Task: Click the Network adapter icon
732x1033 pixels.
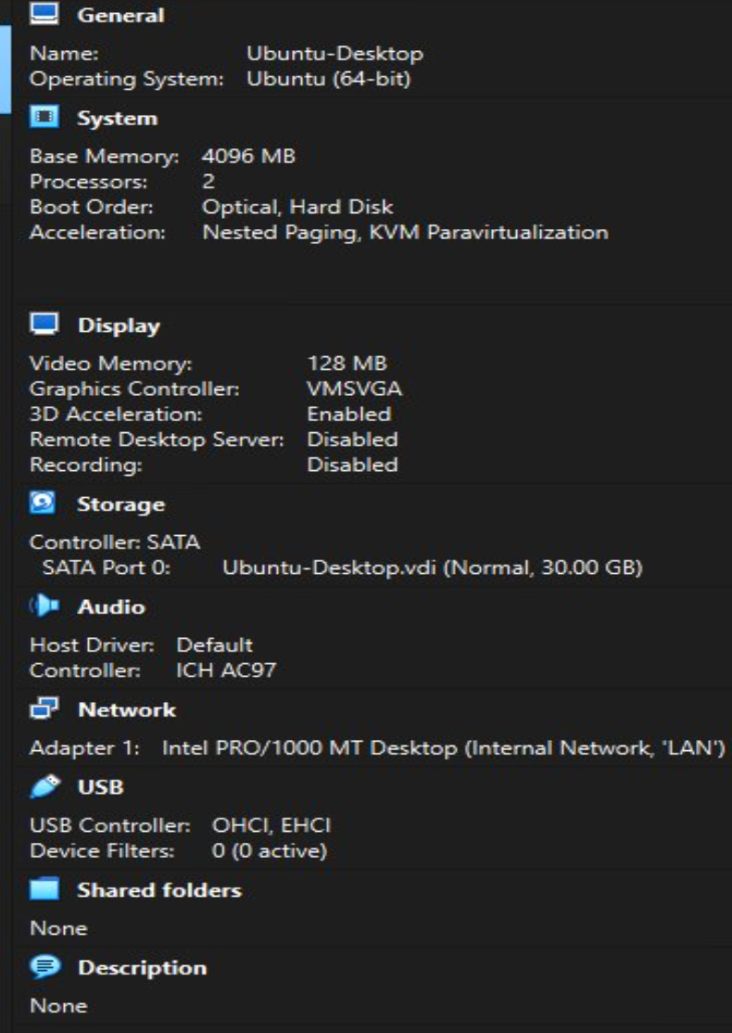Action: pos(44,710)
